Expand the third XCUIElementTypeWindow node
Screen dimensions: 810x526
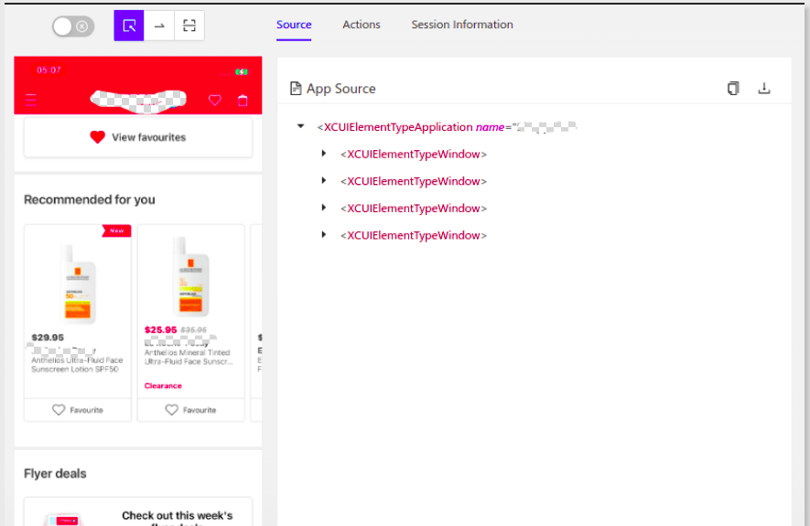[x=324, y=208]
